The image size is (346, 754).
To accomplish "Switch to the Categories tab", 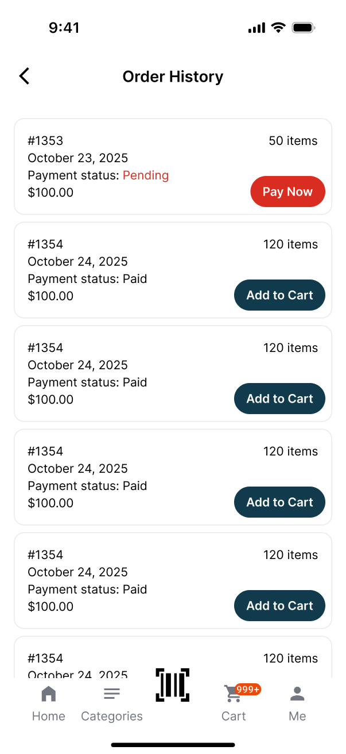I will click(x=112, y=703).
